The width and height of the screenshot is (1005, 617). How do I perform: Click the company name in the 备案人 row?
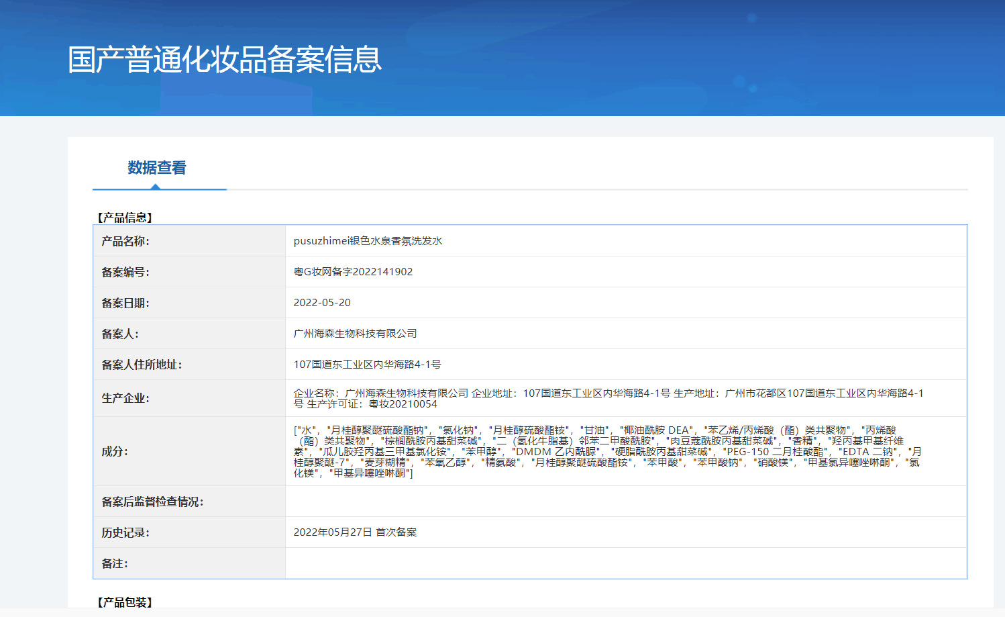355,334
